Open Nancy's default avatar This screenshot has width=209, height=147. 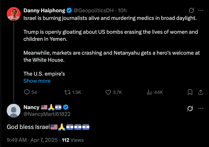(14, 111)
